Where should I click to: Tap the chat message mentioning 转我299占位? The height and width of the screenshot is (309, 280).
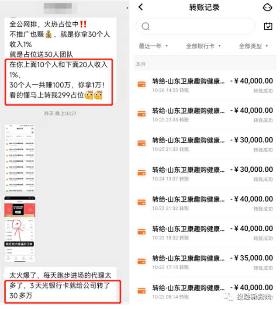(60, 60)
